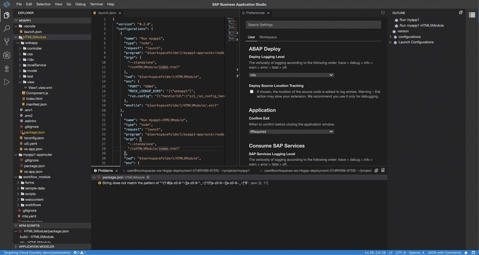Open Source Control view in activity bar
This screenshot has height=255, width=479.
point(7,42)
